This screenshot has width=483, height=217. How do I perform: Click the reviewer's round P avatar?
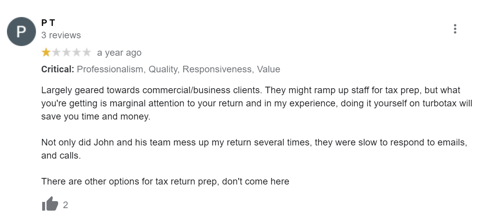(x=21, y=31)
